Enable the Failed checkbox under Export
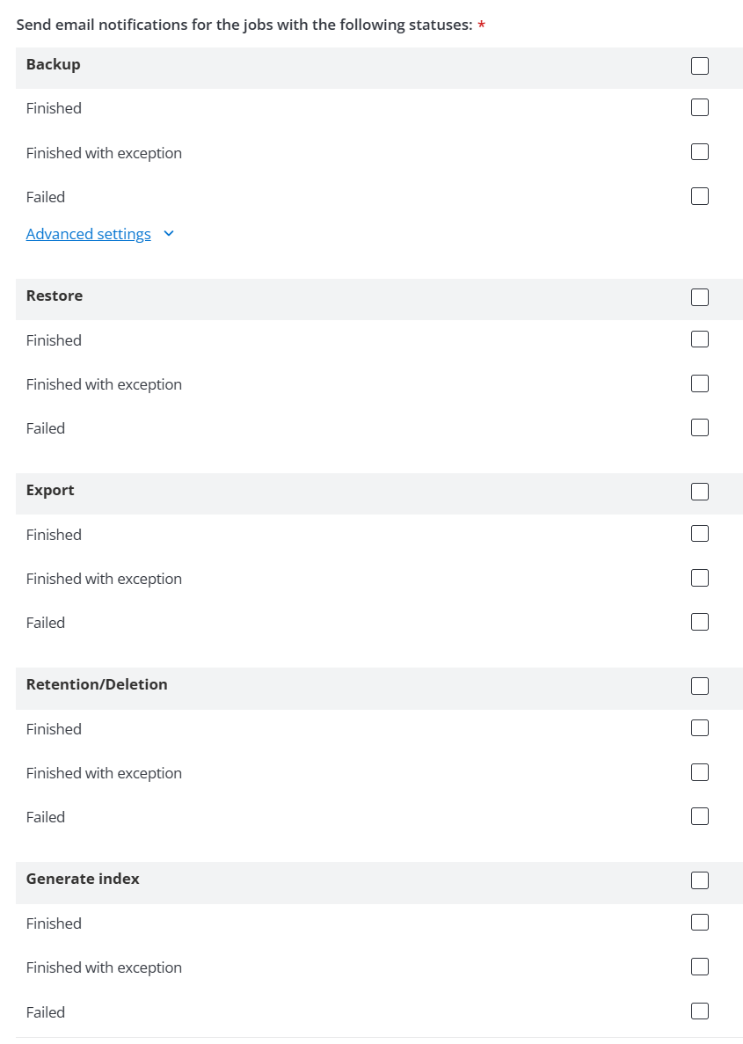Screen dimensions: 743x1044 pyautogui.click(x=699, y=622)
